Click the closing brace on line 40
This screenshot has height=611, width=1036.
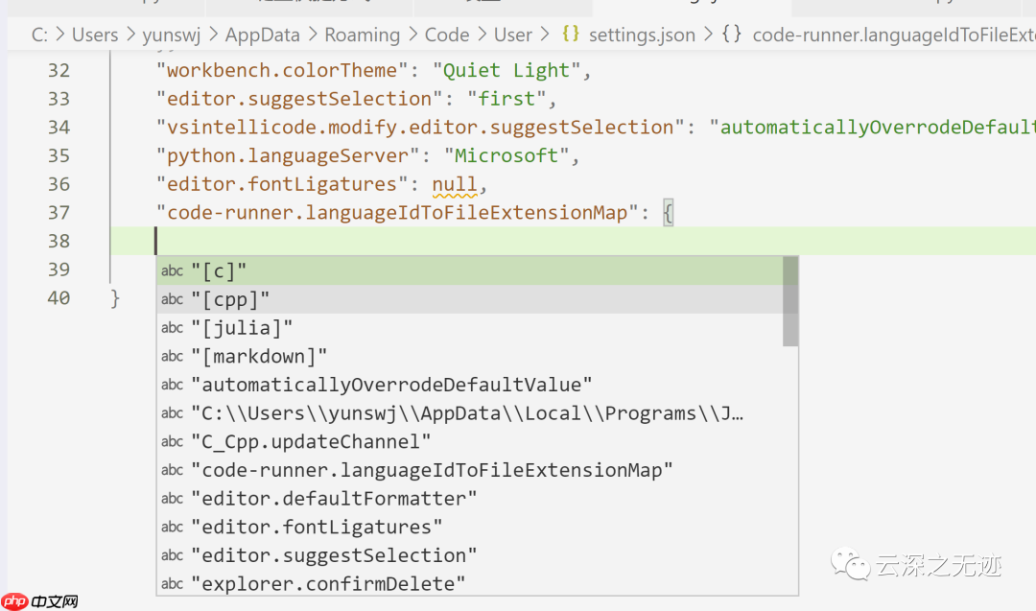pyautogui.click(x=115, y=298)
